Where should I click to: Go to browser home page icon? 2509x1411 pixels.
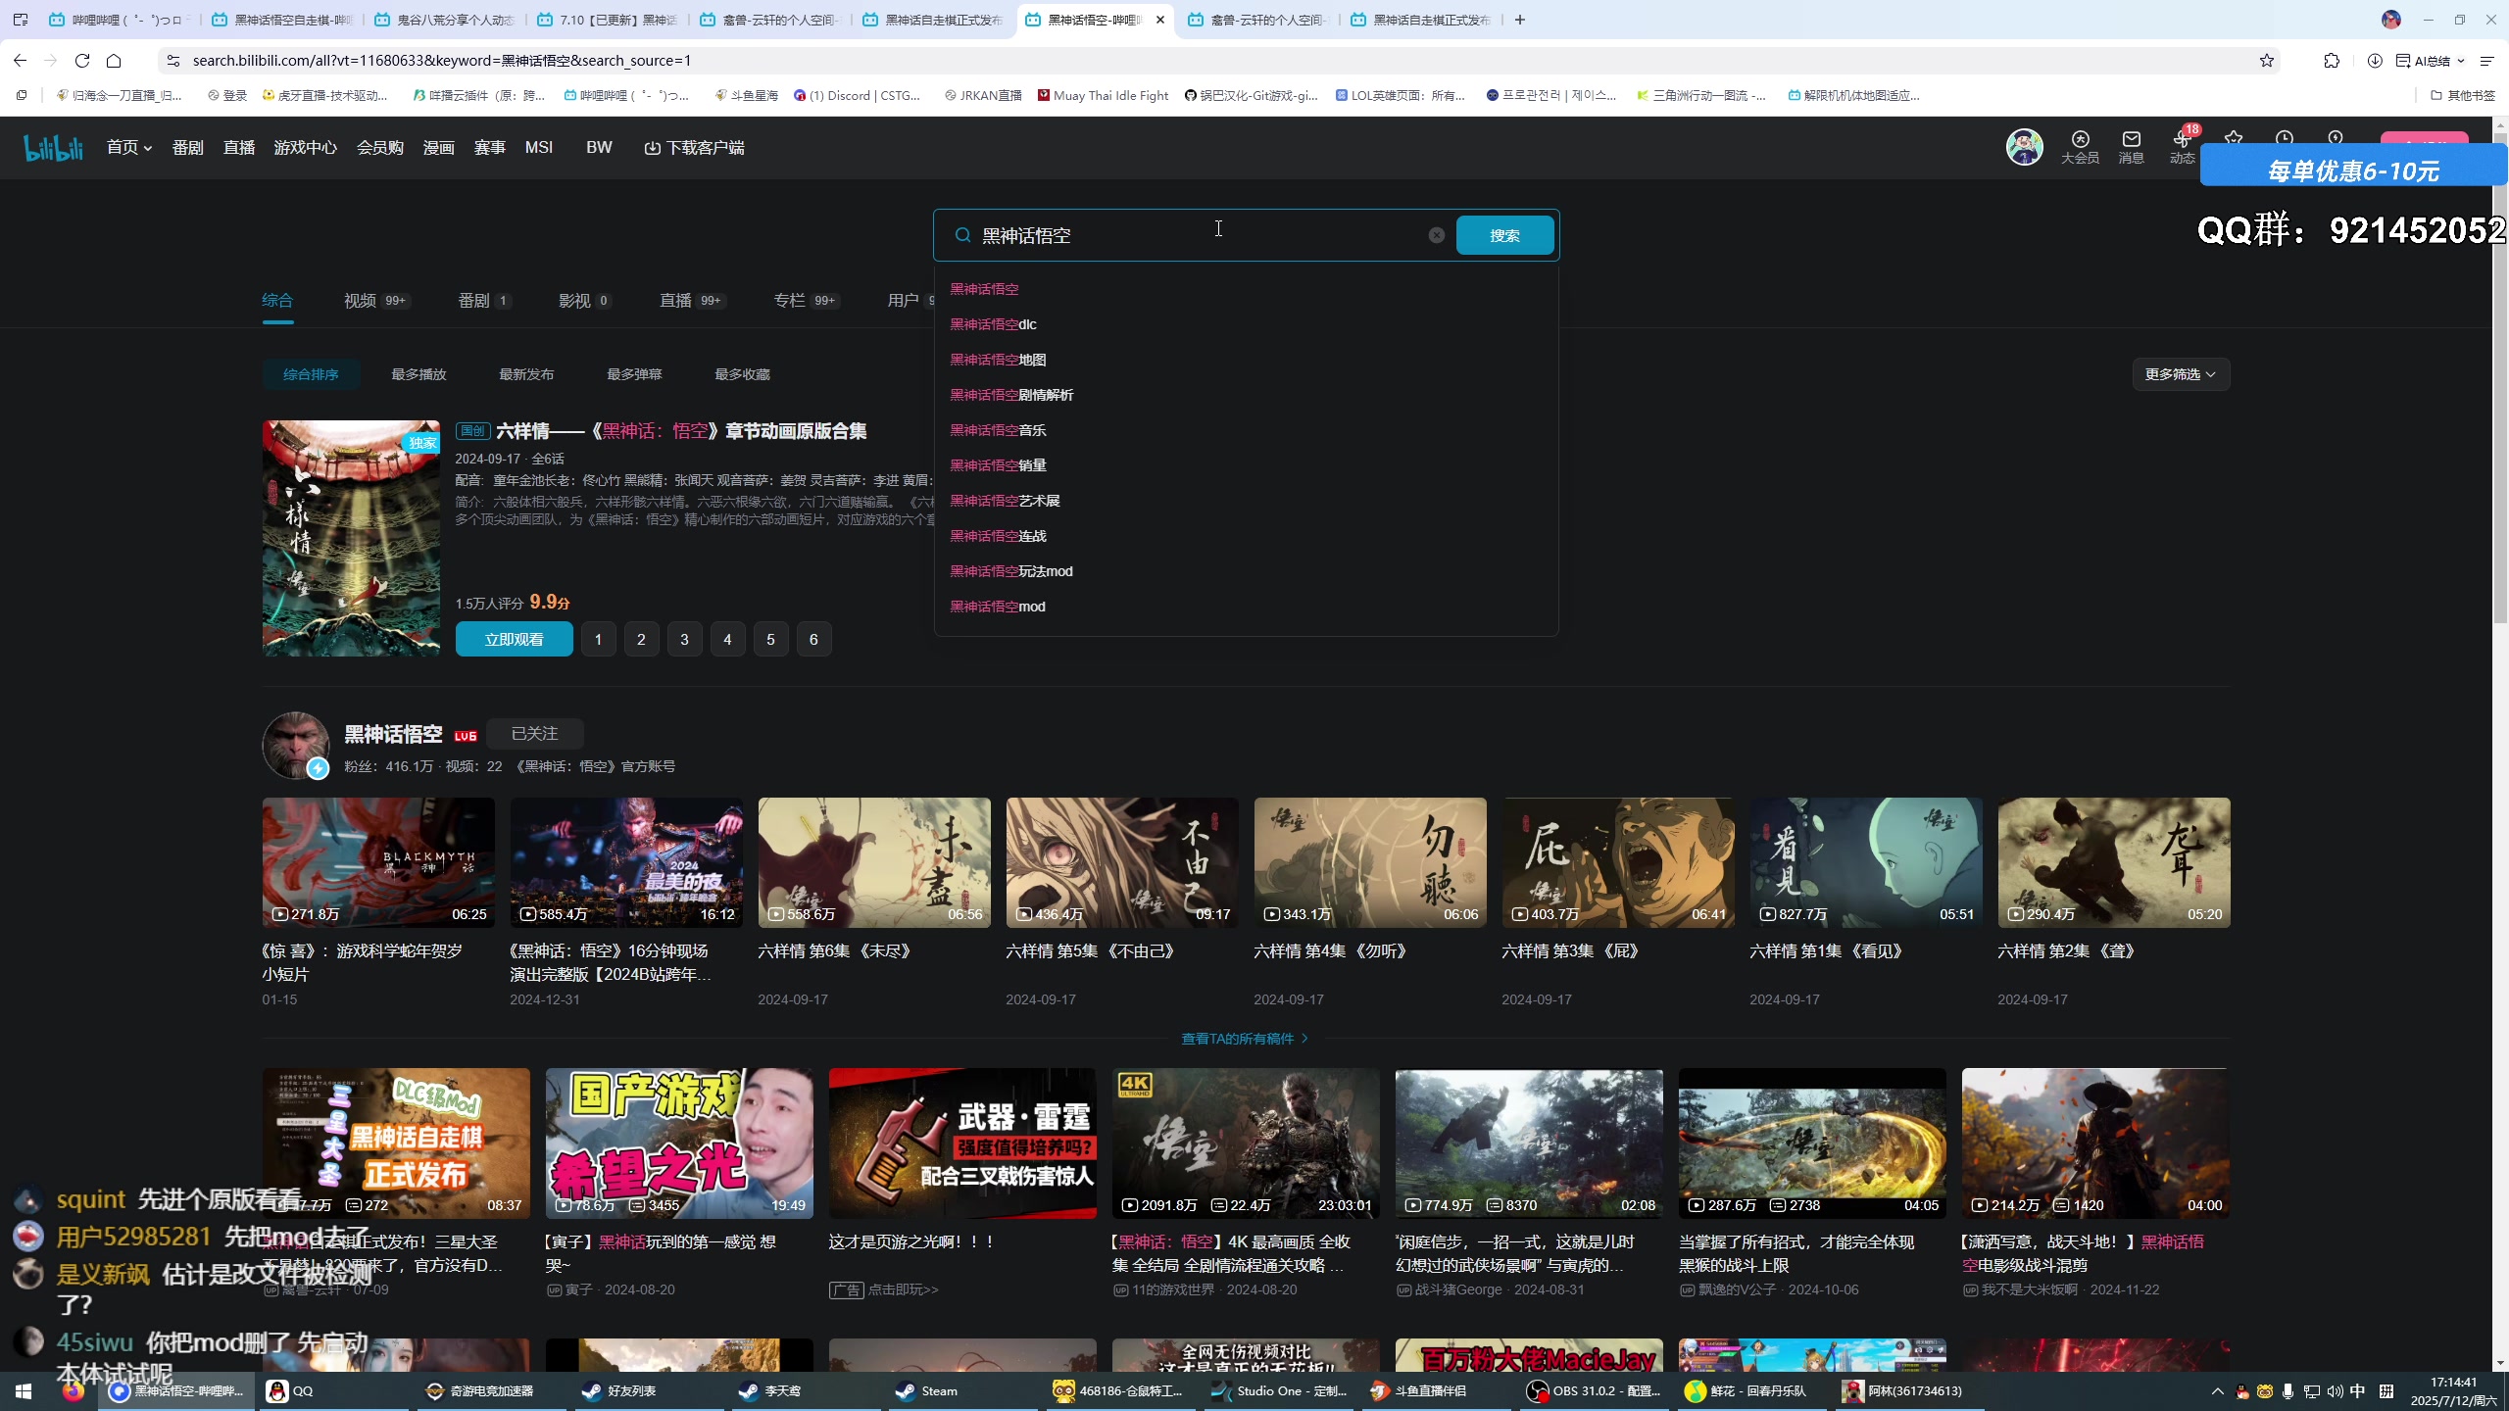114,61
